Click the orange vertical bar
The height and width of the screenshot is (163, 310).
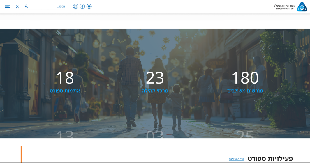click(x=21, y=154)
